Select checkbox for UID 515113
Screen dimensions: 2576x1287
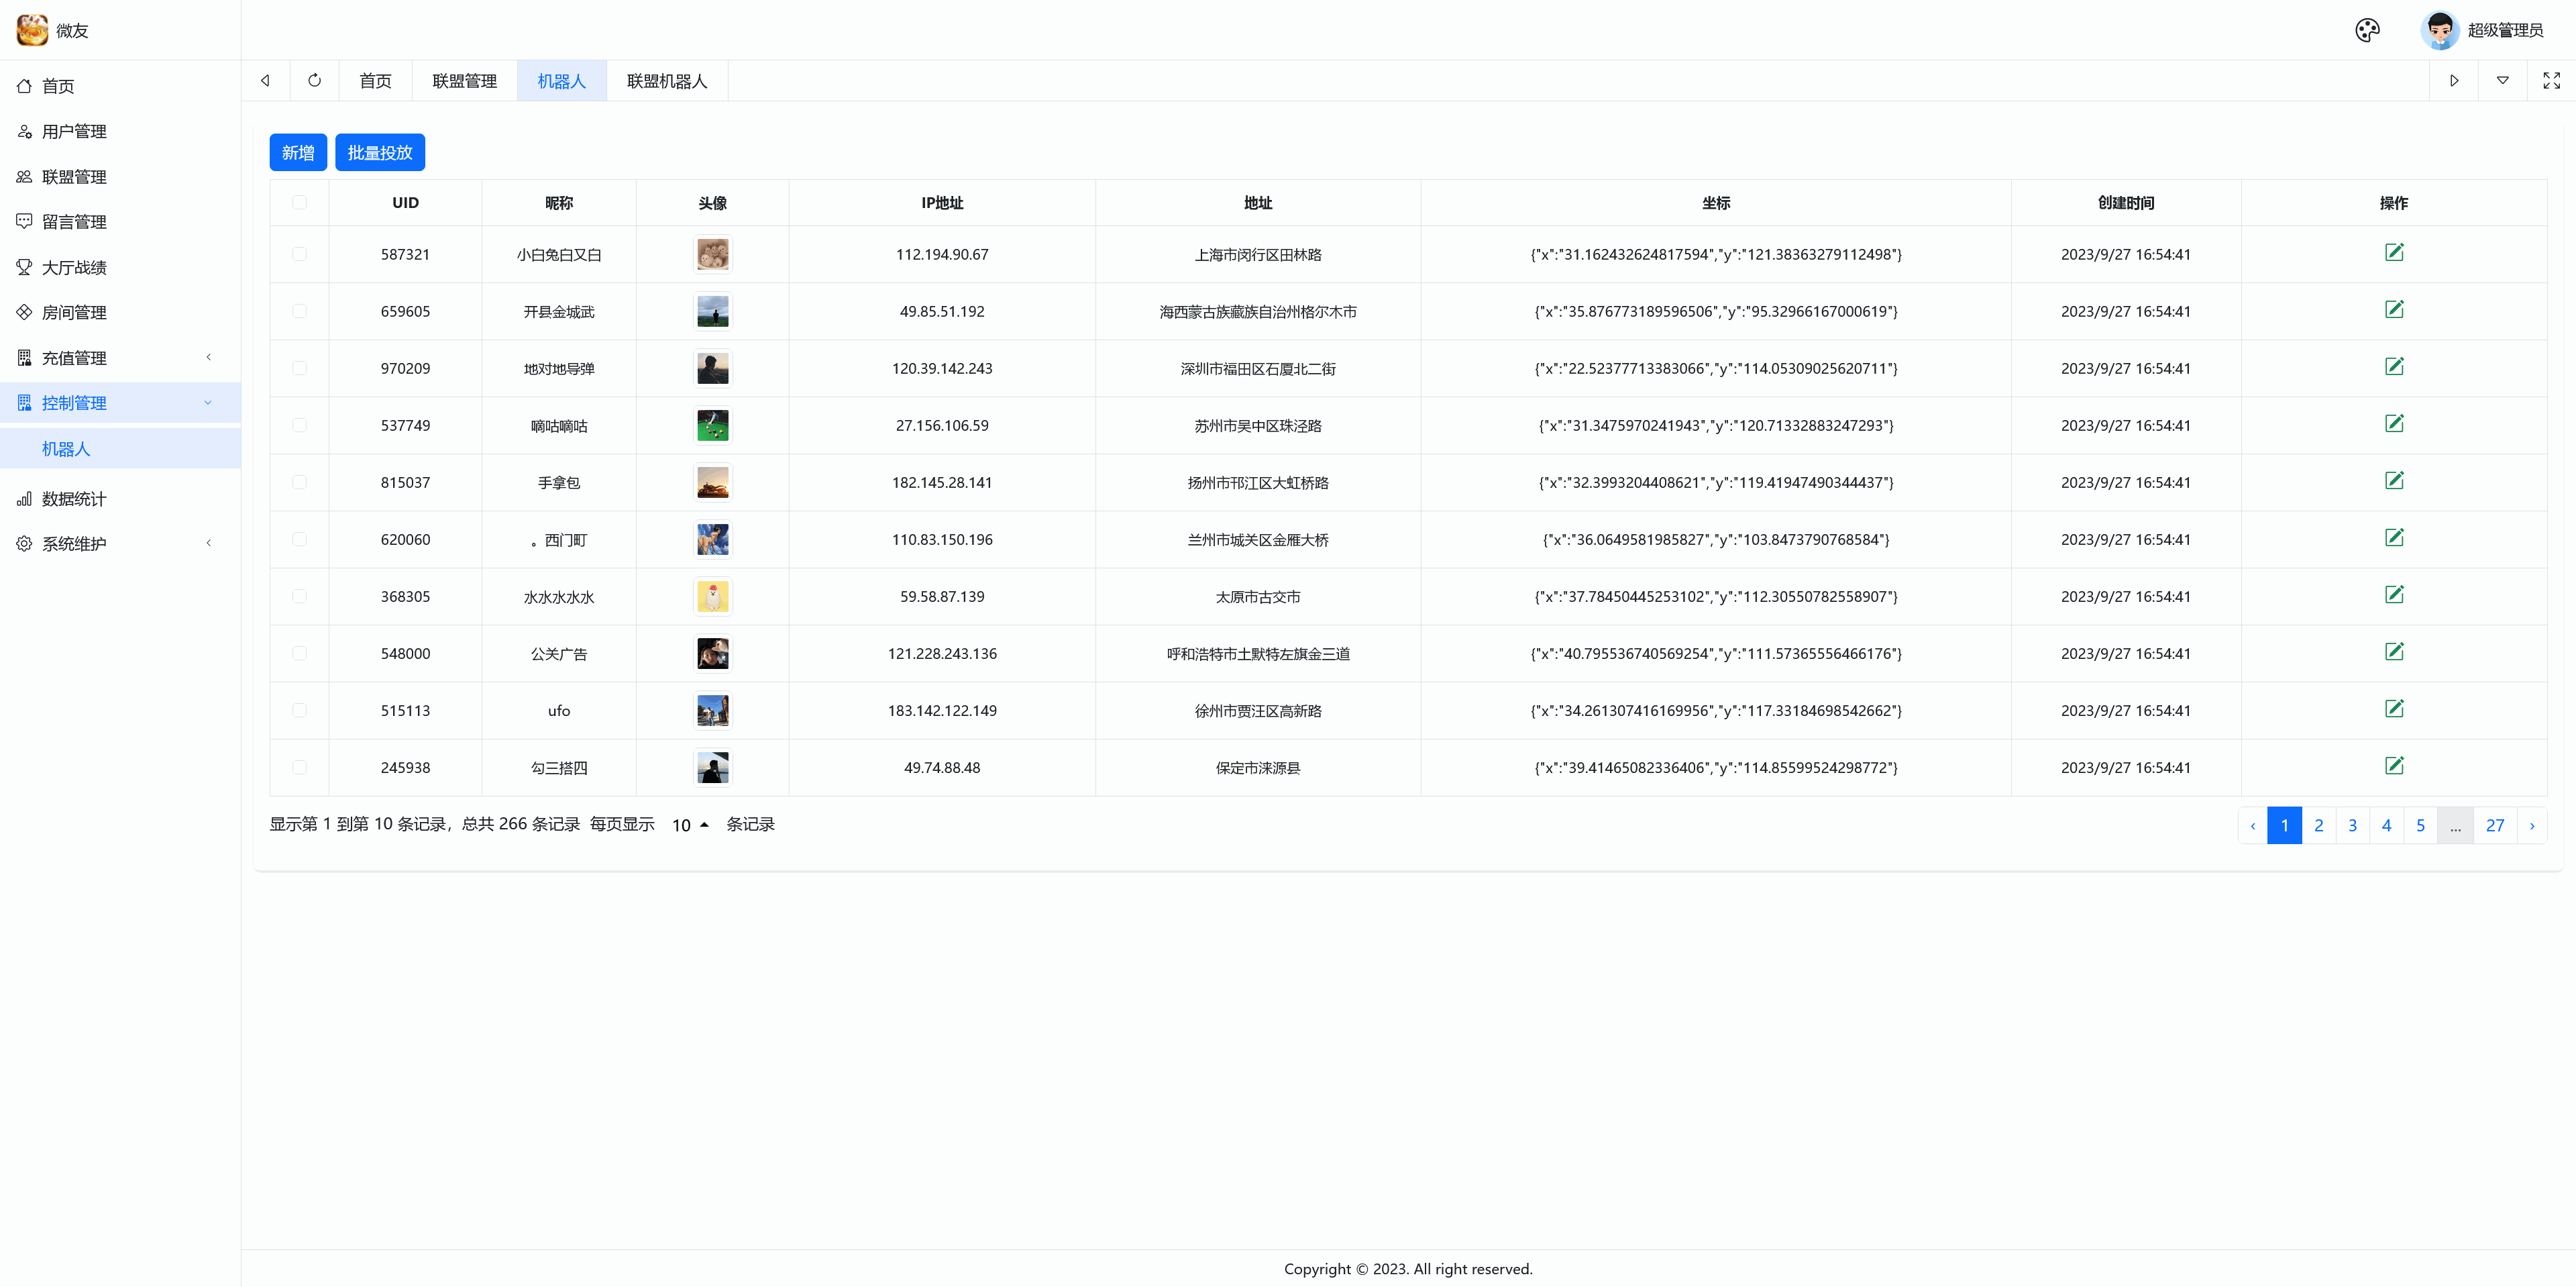[299, 710]
